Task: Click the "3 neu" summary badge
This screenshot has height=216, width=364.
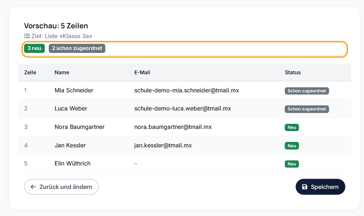Action: point(34,48)
